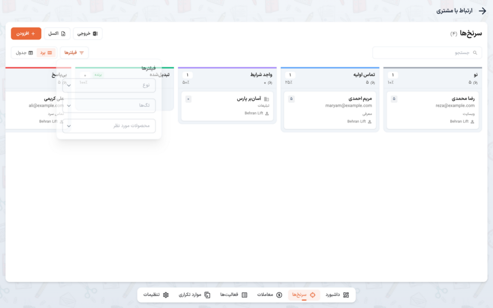Click the واجد شرایط column title
493x308 pixels.
(261, 75)
